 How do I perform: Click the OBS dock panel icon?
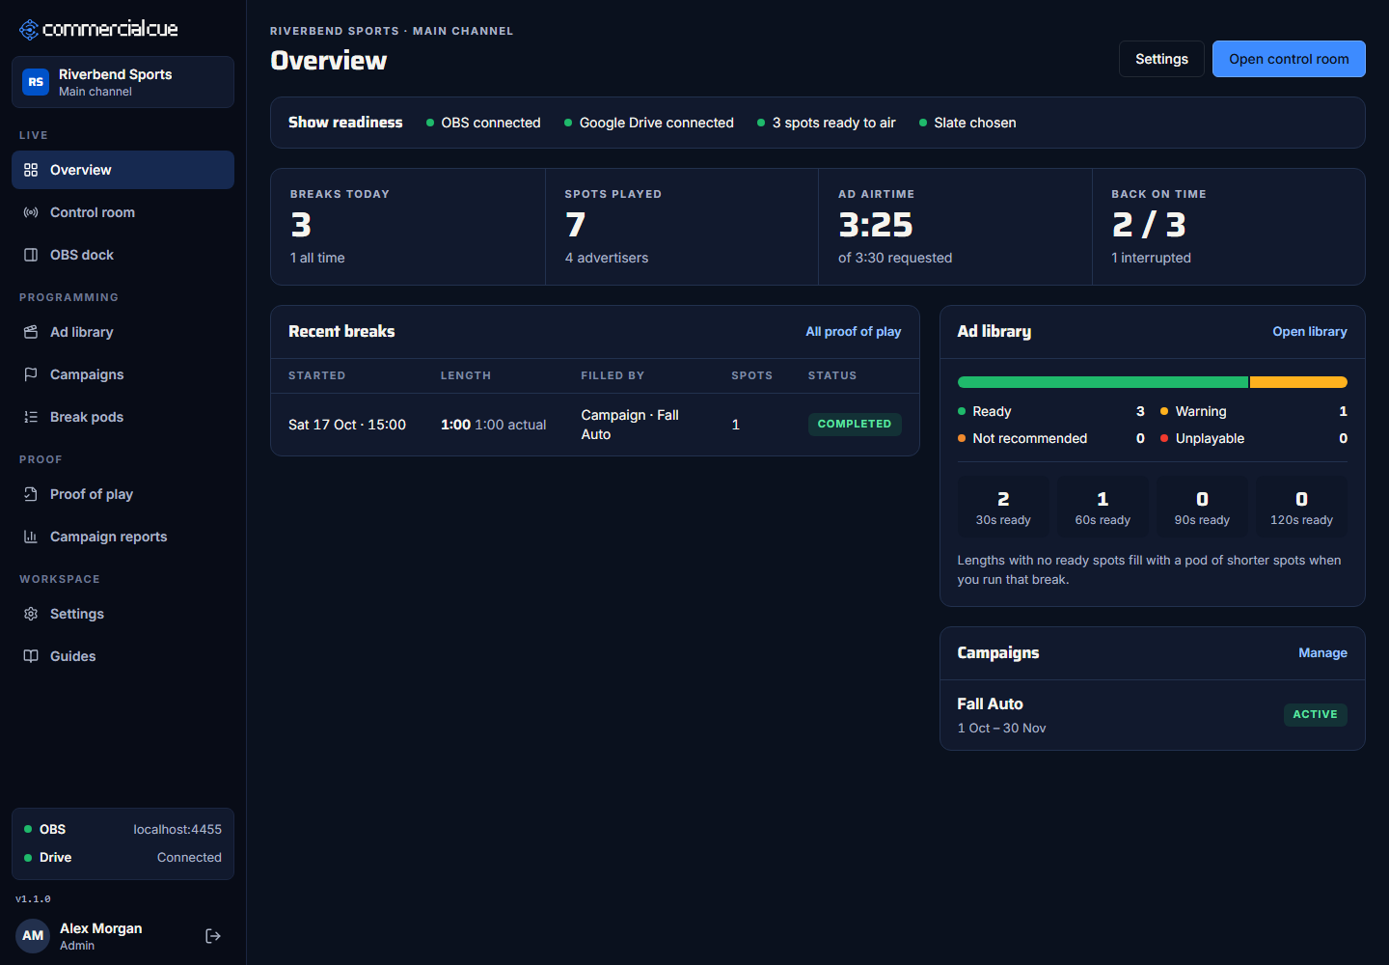31,255
